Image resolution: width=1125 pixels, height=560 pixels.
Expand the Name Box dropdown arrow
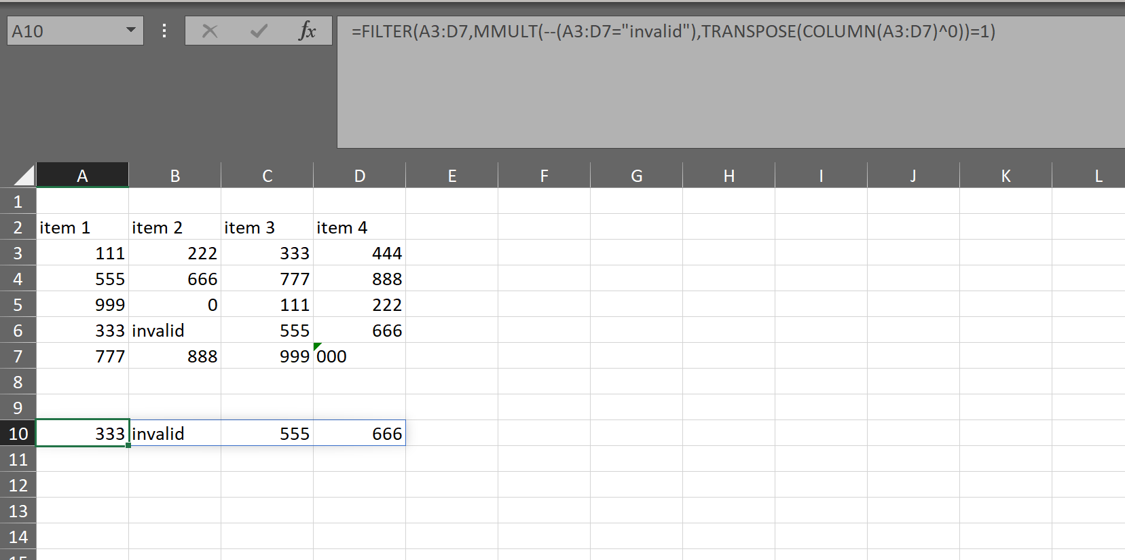131,31
